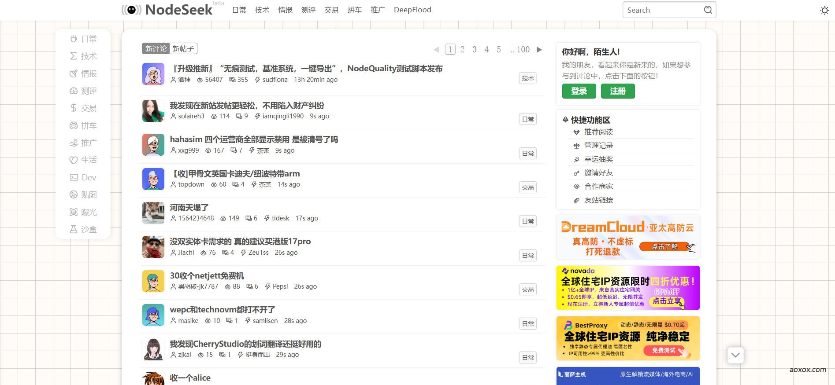Click the green 登录 button
Screen dimensions: 835x385
click(579, 91)
